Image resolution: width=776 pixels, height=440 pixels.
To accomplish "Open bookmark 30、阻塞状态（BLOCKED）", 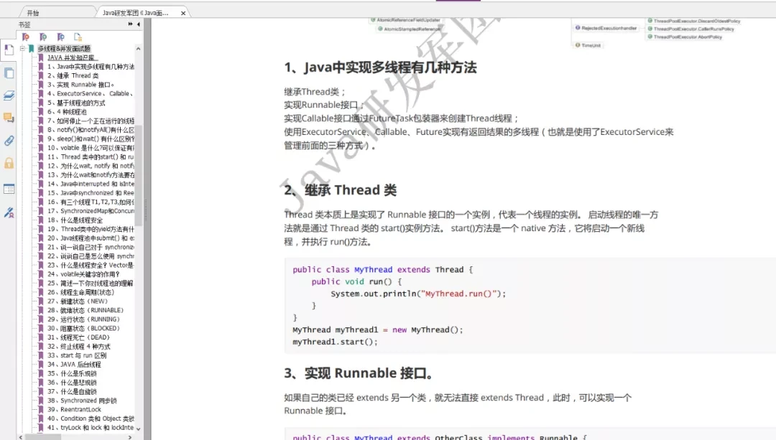I will 83,328.
